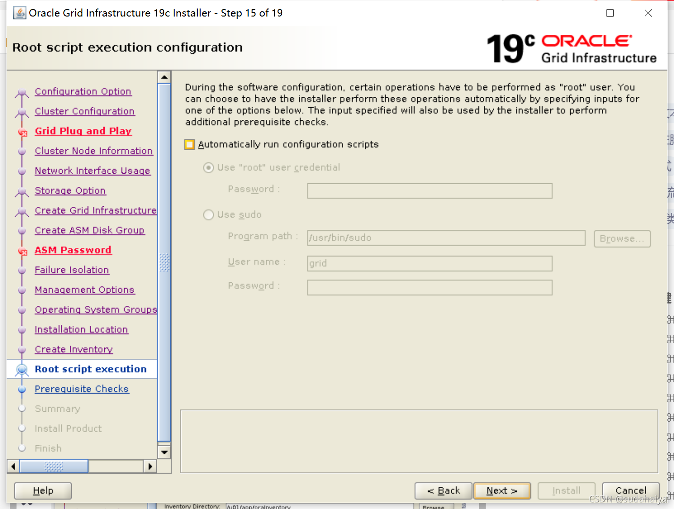Click the steps list scroll down arrow
This screenshot has height=509, width=674.
[x=164, y=452]
